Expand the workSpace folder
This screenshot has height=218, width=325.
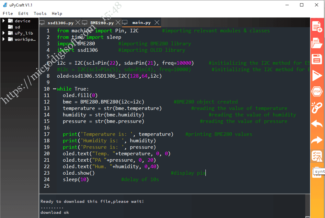click(3, 39)
